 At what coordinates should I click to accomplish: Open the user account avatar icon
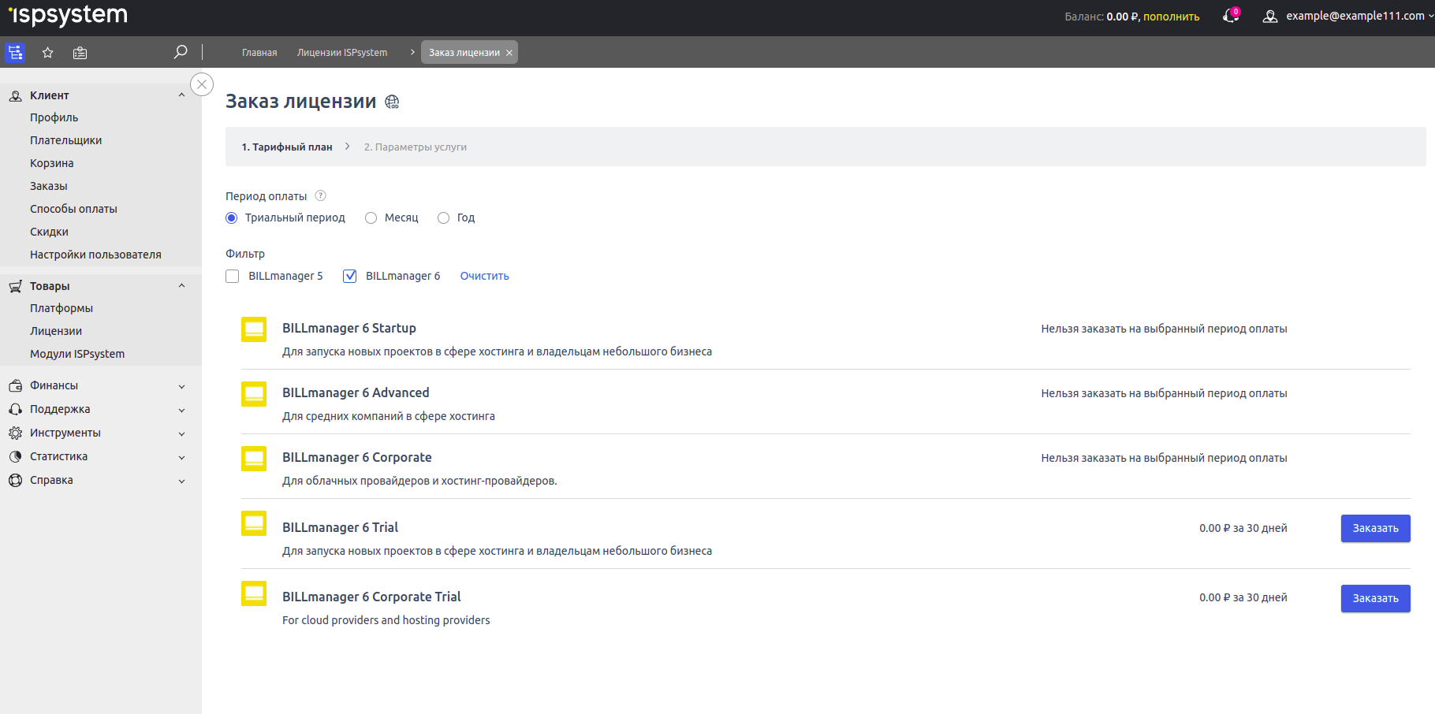[1269, 16]
